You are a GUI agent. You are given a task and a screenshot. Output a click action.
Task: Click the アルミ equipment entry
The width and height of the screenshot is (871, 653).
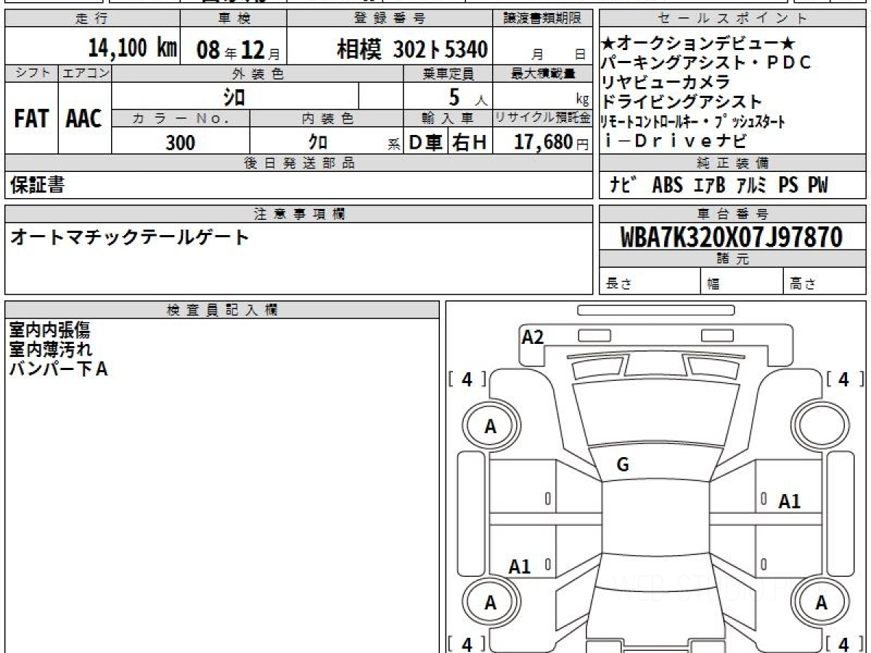tap(751, 185)
